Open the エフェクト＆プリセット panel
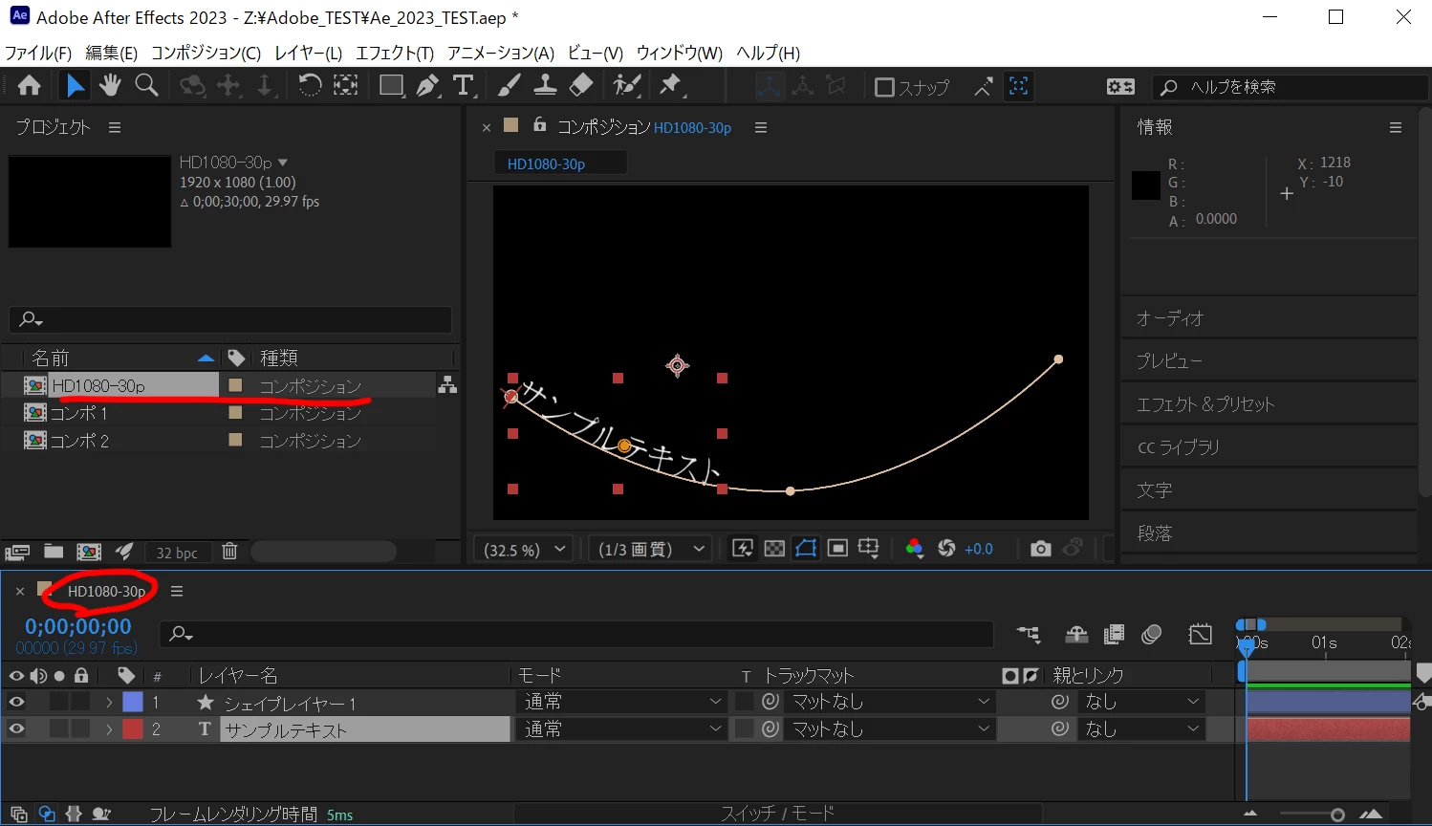This screenshot has height=826, width=1432. point(1205,404)
